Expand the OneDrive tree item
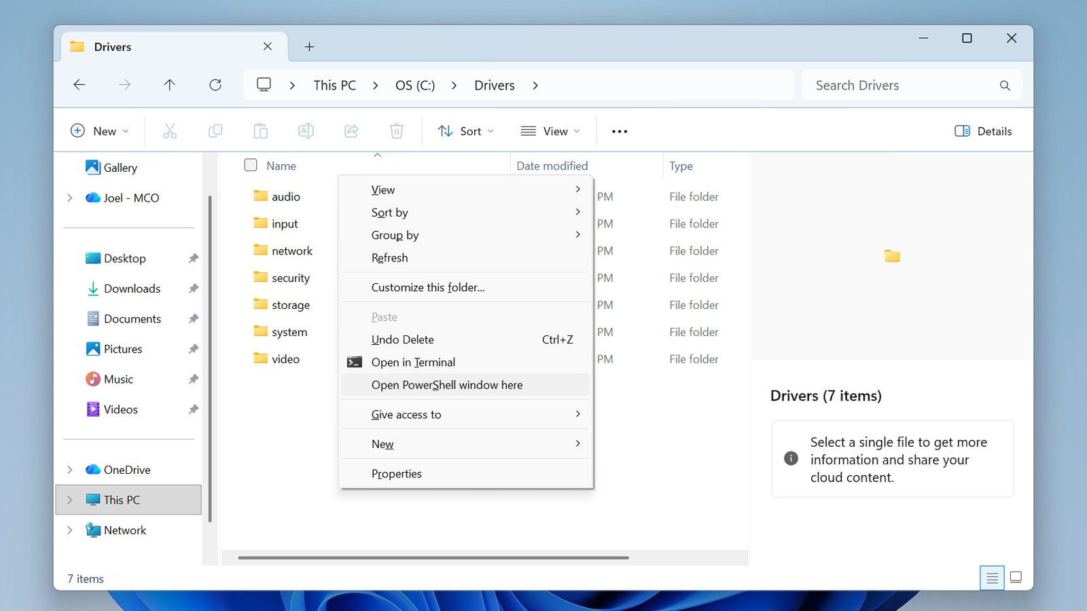1087x611 pixels. (70, 469)
